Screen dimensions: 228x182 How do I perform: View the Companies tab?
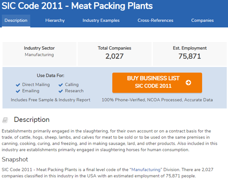(x=202, y=20)
